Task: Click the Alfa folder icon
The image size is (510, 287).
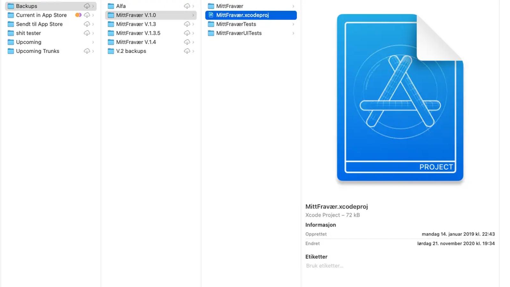Action: pos(111,6)
